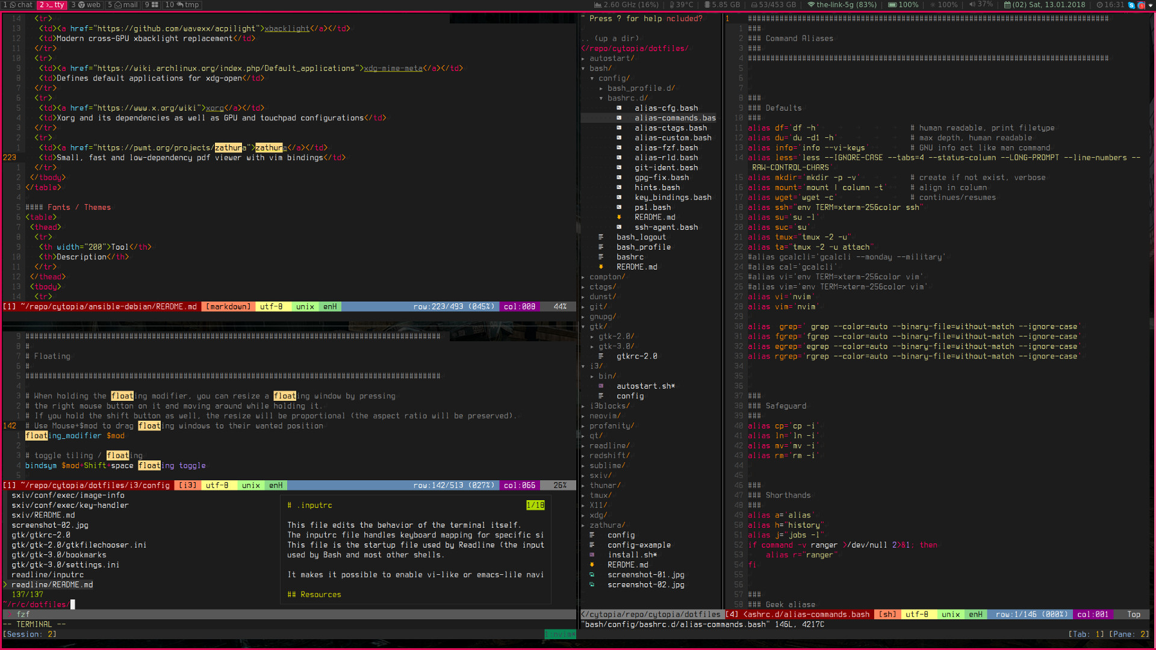This screenshot has height=650, width=1156.
Task: Collapse the bashrc.d/ directory node
Action: click(601, 98)
